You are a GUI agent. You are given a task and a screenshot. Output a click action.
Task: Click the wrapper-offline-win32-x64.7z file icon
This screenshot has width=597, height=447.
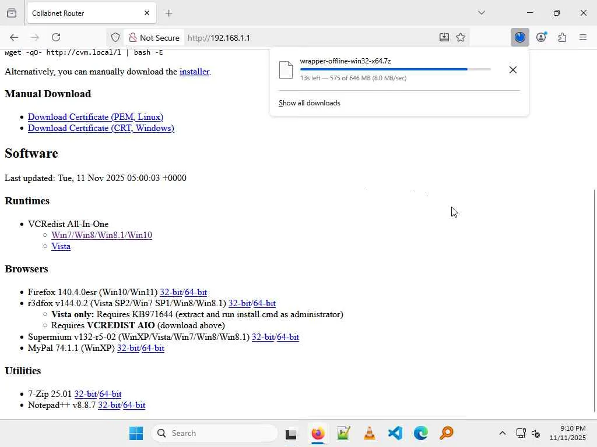[x=286, y=70]
